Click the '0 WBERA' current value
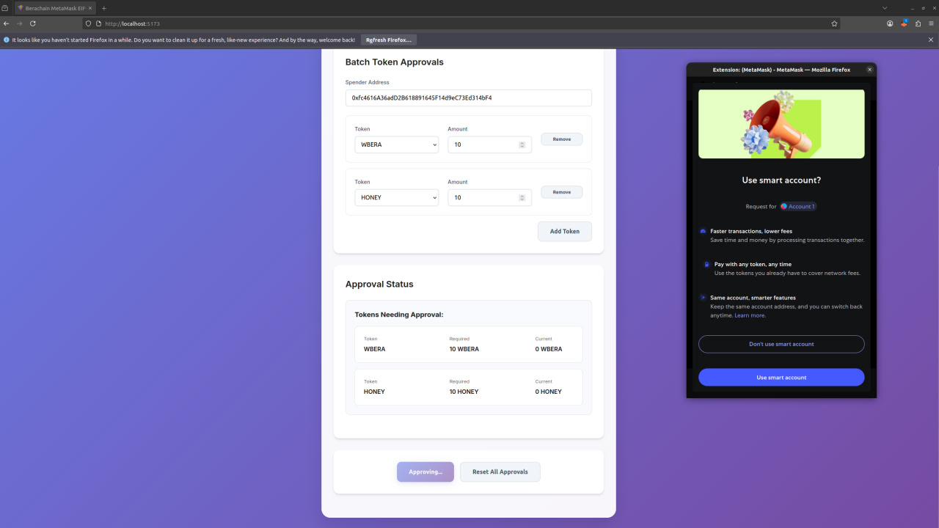This screenshot has height=528, width=939. point(549,349)
